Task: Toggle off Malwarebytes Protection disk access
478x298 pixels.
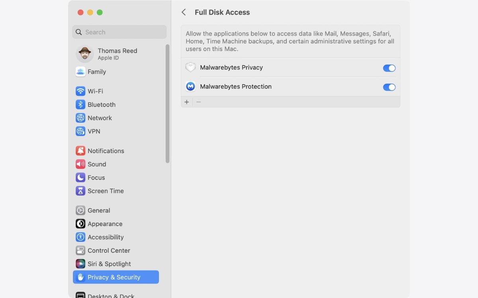Action: 389,87
